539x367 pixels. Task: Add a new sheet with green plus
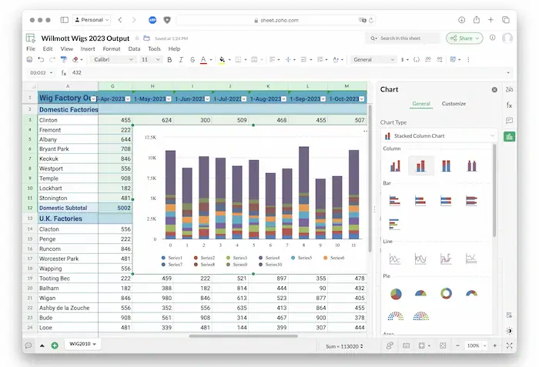pos(55,345)
